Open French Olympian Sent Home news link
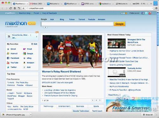 (61, 95)
